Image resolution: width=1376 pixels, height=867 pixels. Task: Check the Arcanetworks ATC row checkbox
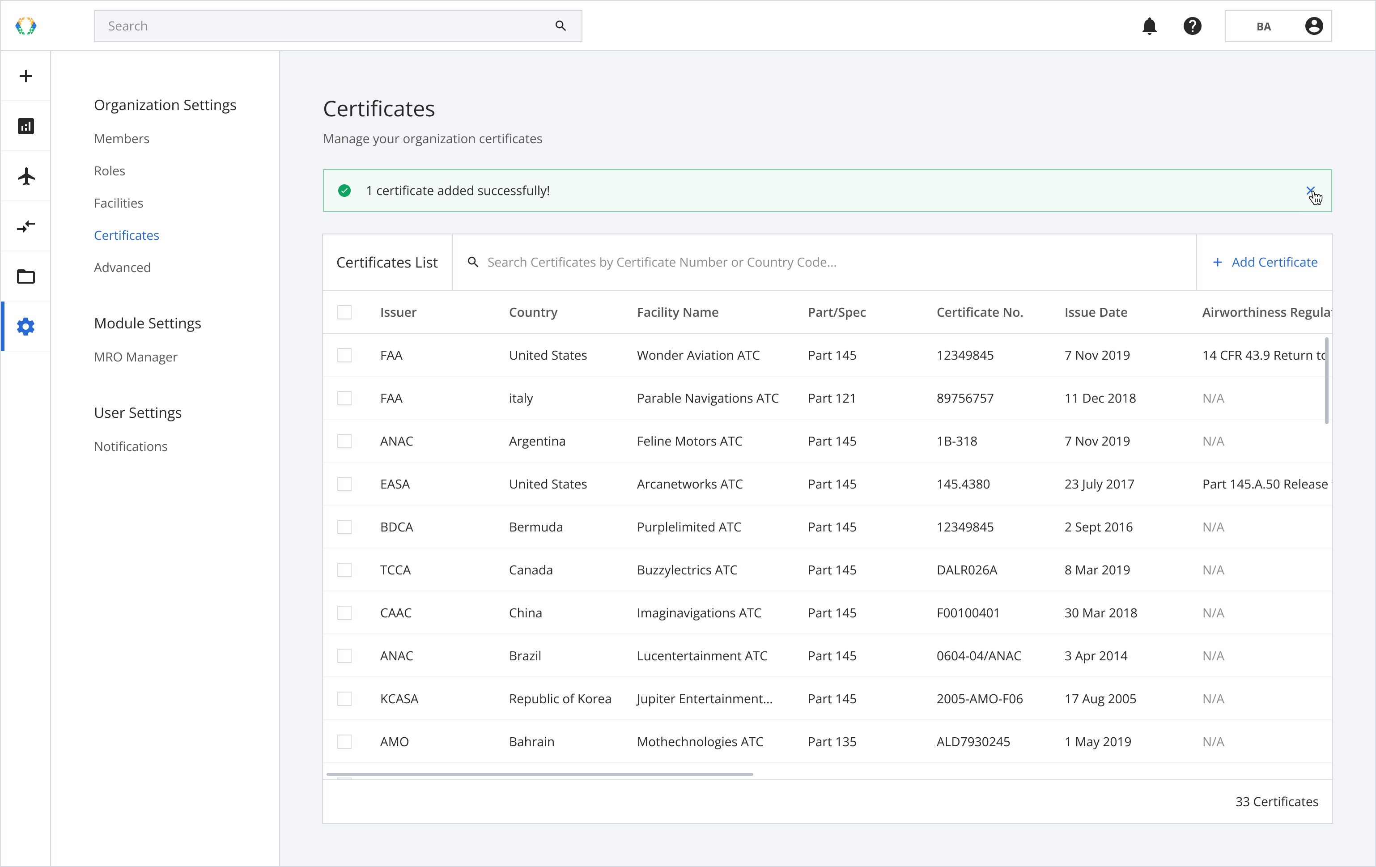(x=344, y=484)
